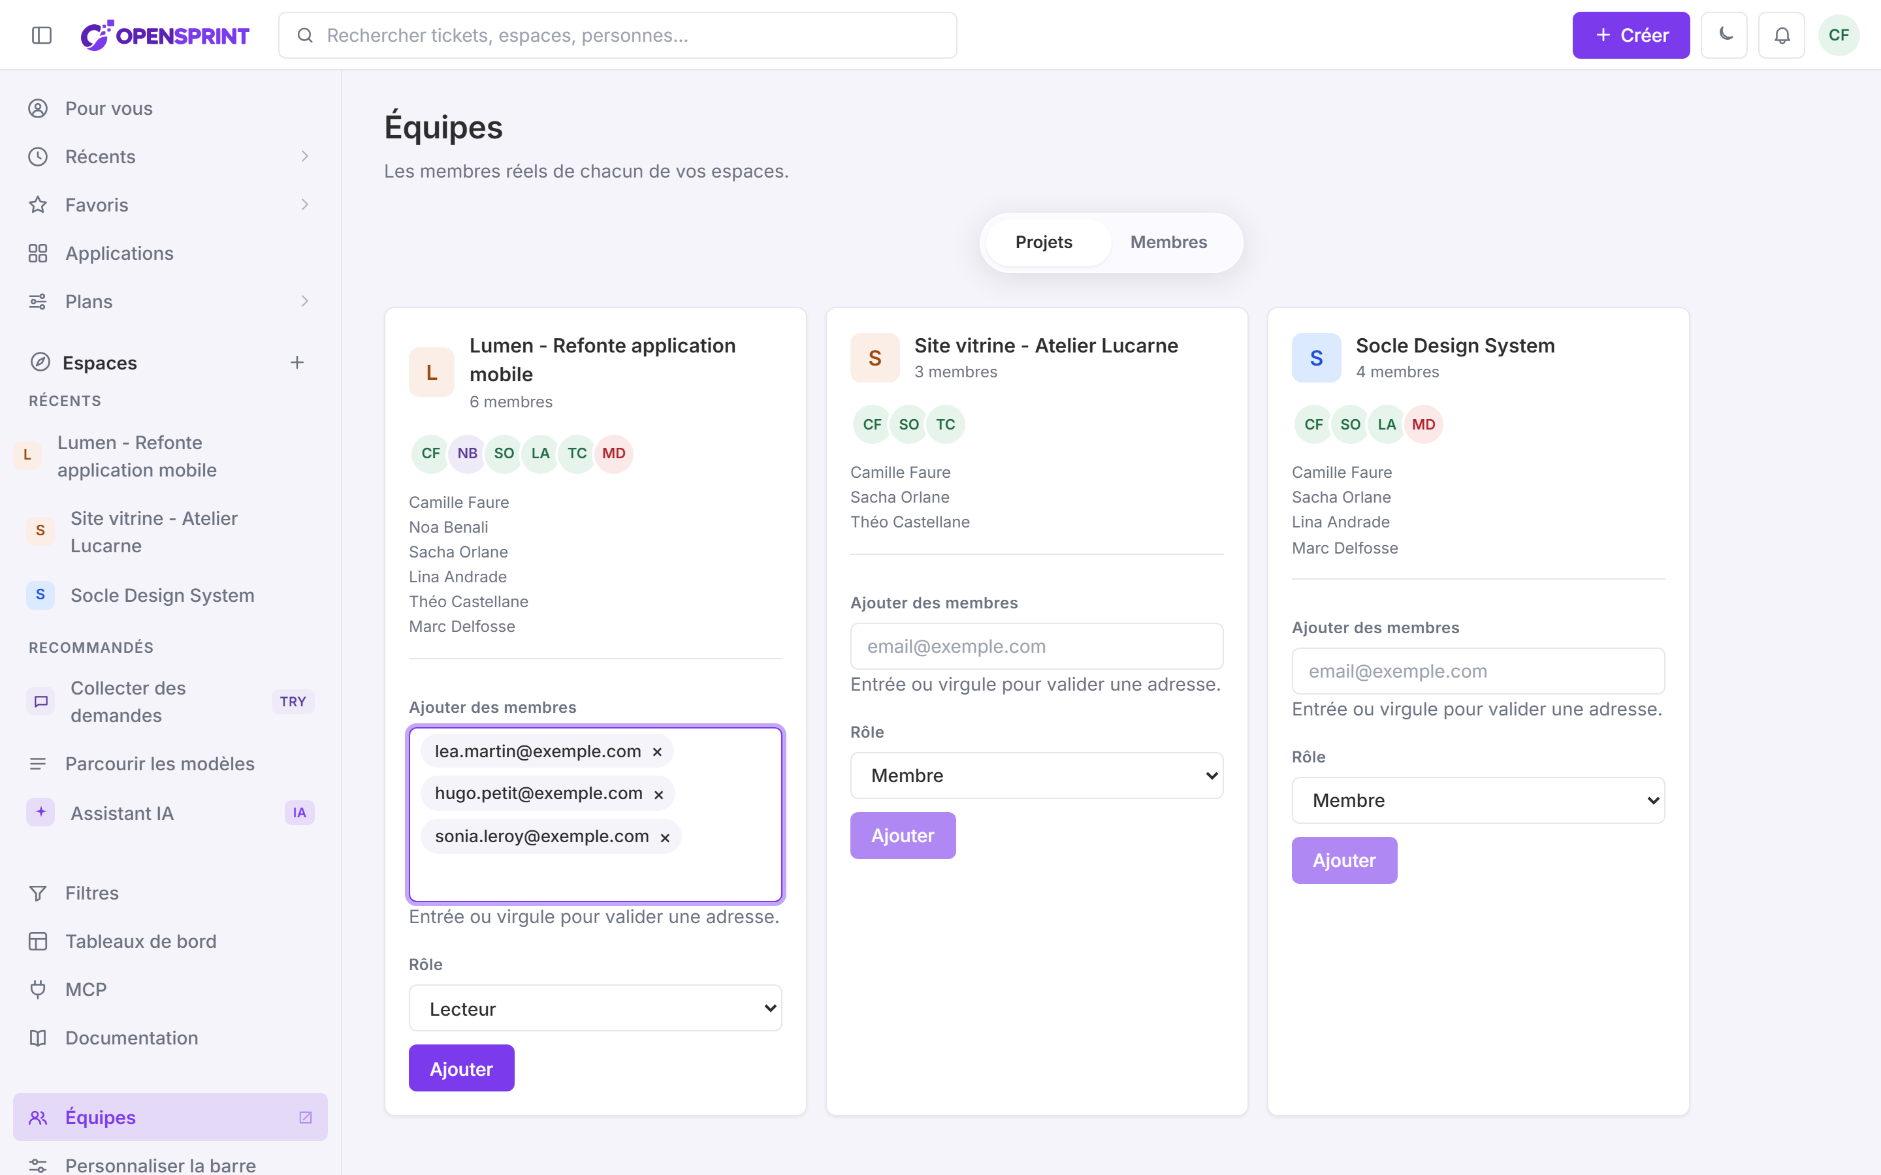
Task: Open Lecteur role dropdown in Lumen card
Action: tap(596, 1008)
